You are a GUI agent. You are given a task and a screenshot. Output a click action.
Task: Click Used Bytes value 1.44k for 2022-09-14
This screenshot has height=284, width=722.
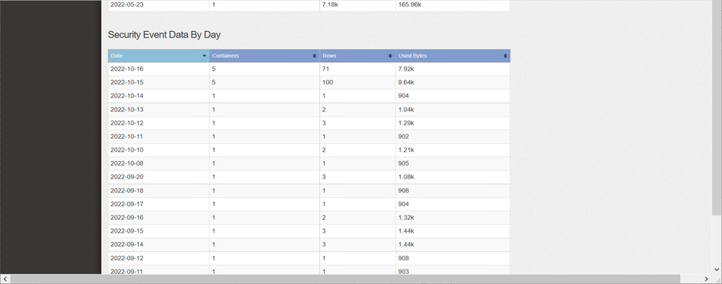[x=406, y=244]
